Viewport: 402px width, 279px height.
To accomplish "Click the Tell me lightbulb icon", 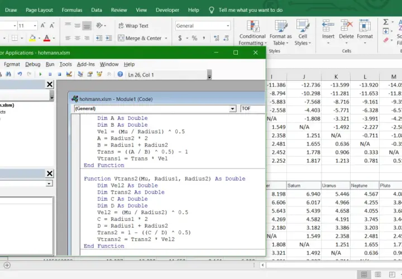I will [211, 10].
